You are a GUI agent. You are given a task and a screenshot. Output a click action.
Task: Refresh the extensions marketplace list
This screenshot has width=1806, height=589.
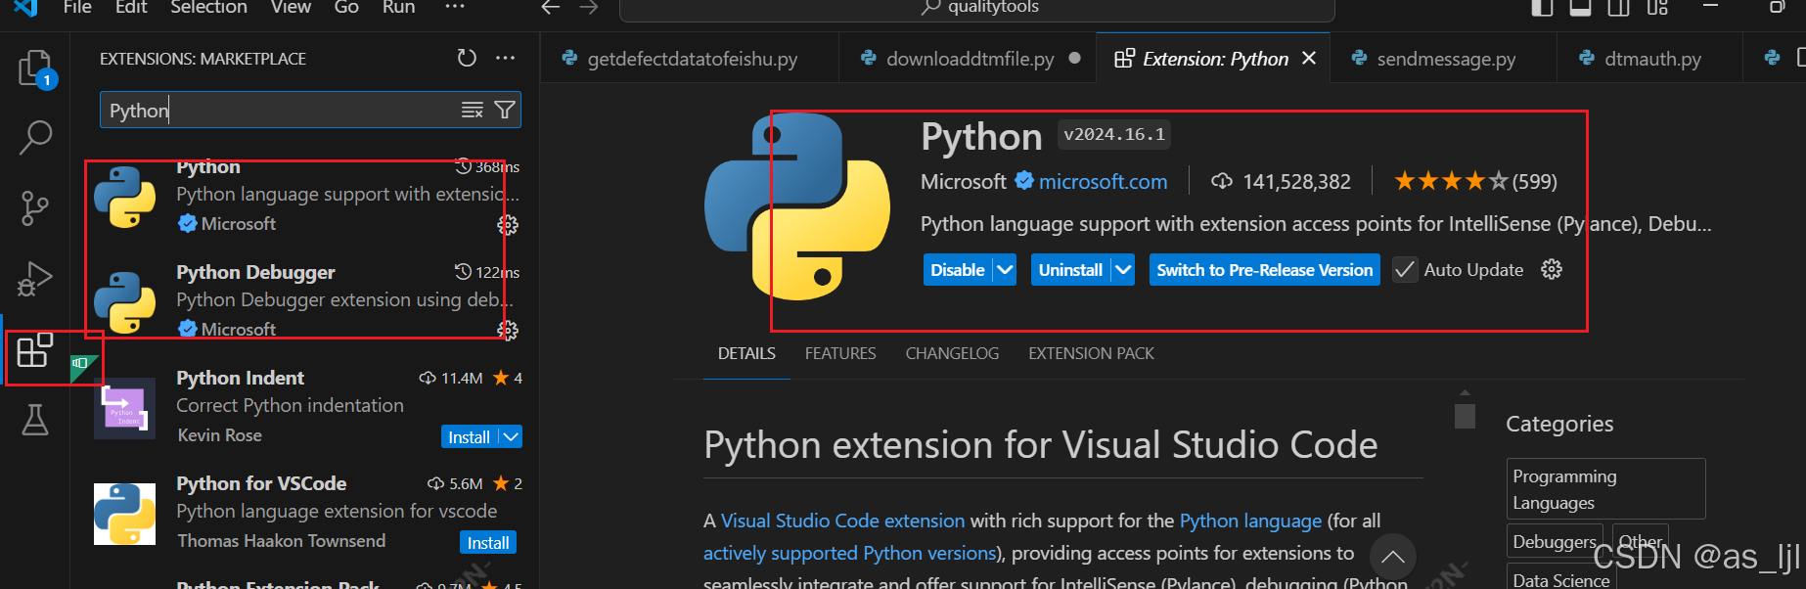point(467,59)
